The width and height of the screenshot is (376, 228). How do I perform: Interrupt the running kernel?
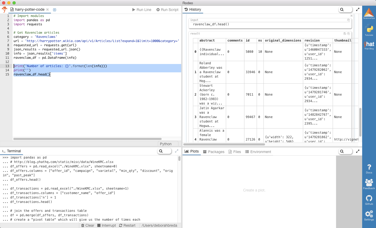tap(107, 225)
